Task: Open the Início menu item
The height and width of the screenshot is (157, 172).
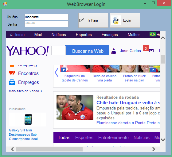Action: pyautogui.click(x=20, y=35)
